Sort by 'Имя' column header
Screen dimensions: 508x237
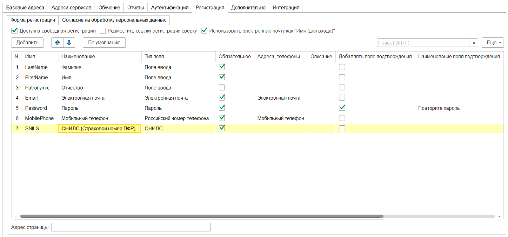(x=40, y=56)
